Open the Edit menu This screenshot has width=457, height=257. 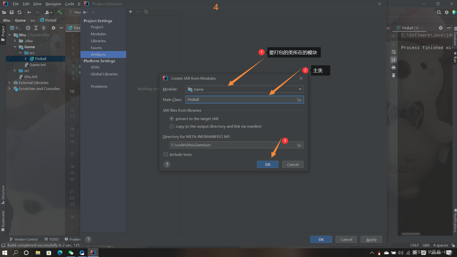point(26,4)
